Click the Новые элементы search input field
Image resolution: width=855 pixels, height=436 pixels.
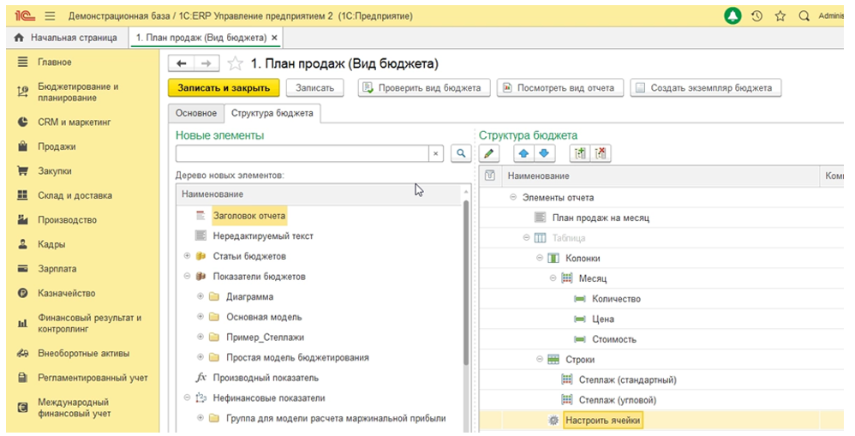coord(302,153)
